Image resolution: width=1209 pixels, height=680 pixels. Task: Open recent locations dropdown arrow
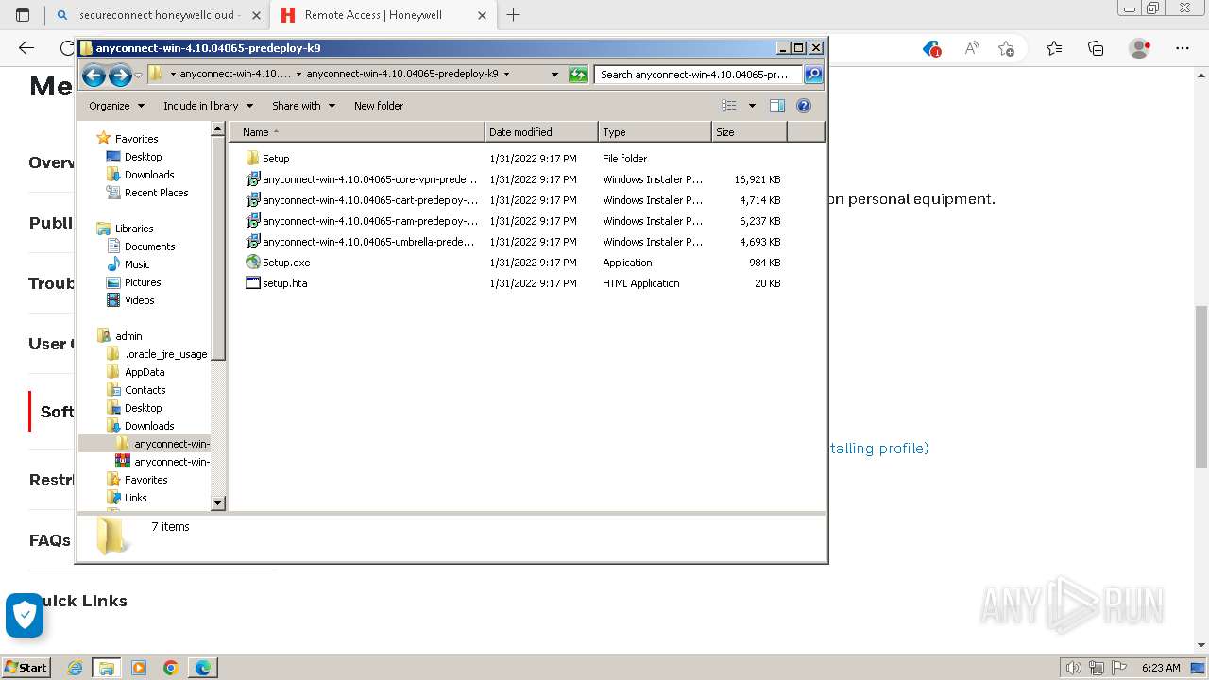click(x=139, y=75)
